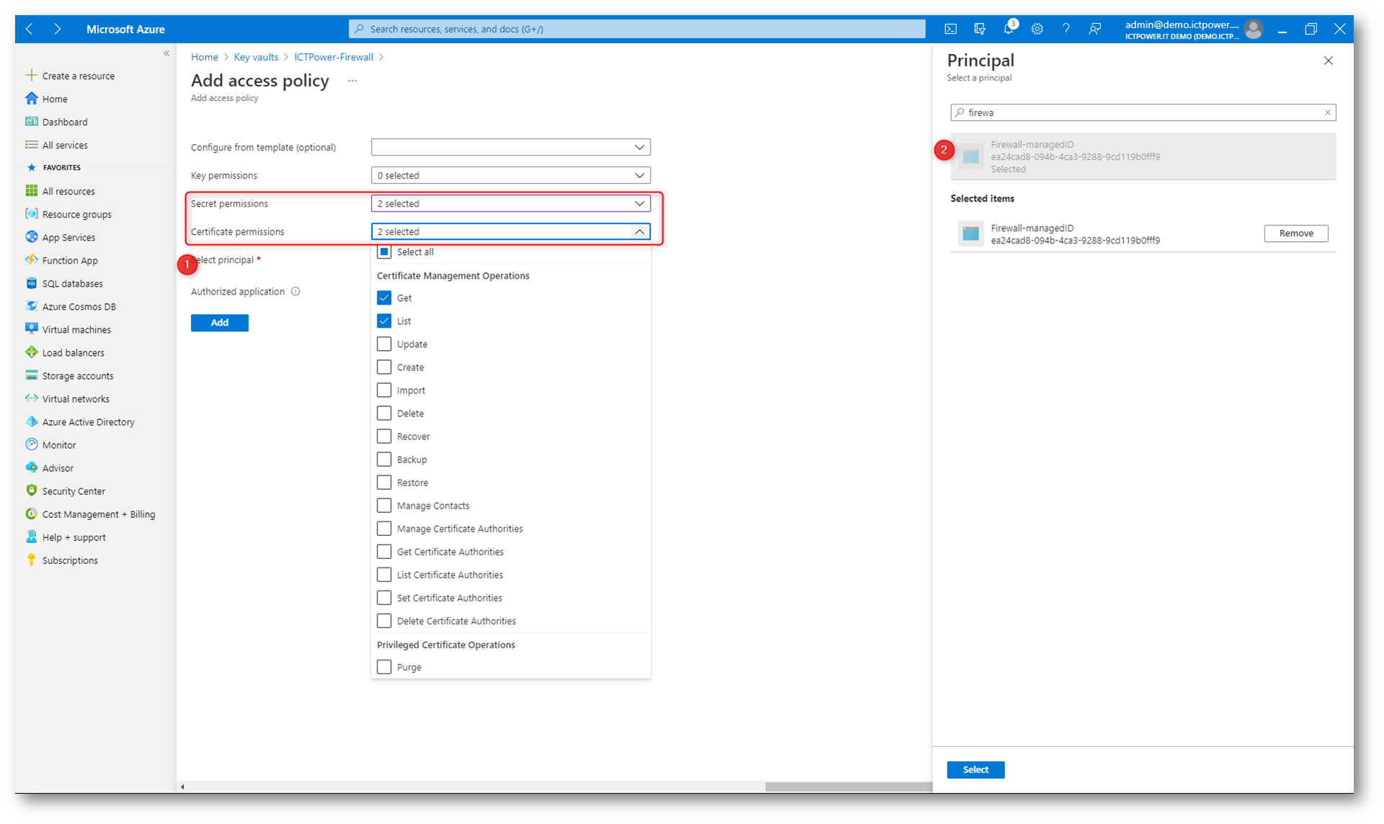Open portal settings gear
Viewport: 1384px width, 824px height.
[x=1037, y=29]
